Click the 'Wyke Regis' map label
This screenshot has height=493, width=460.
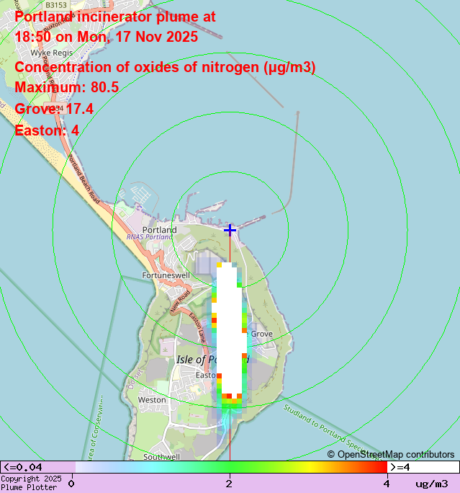(52, 53)
